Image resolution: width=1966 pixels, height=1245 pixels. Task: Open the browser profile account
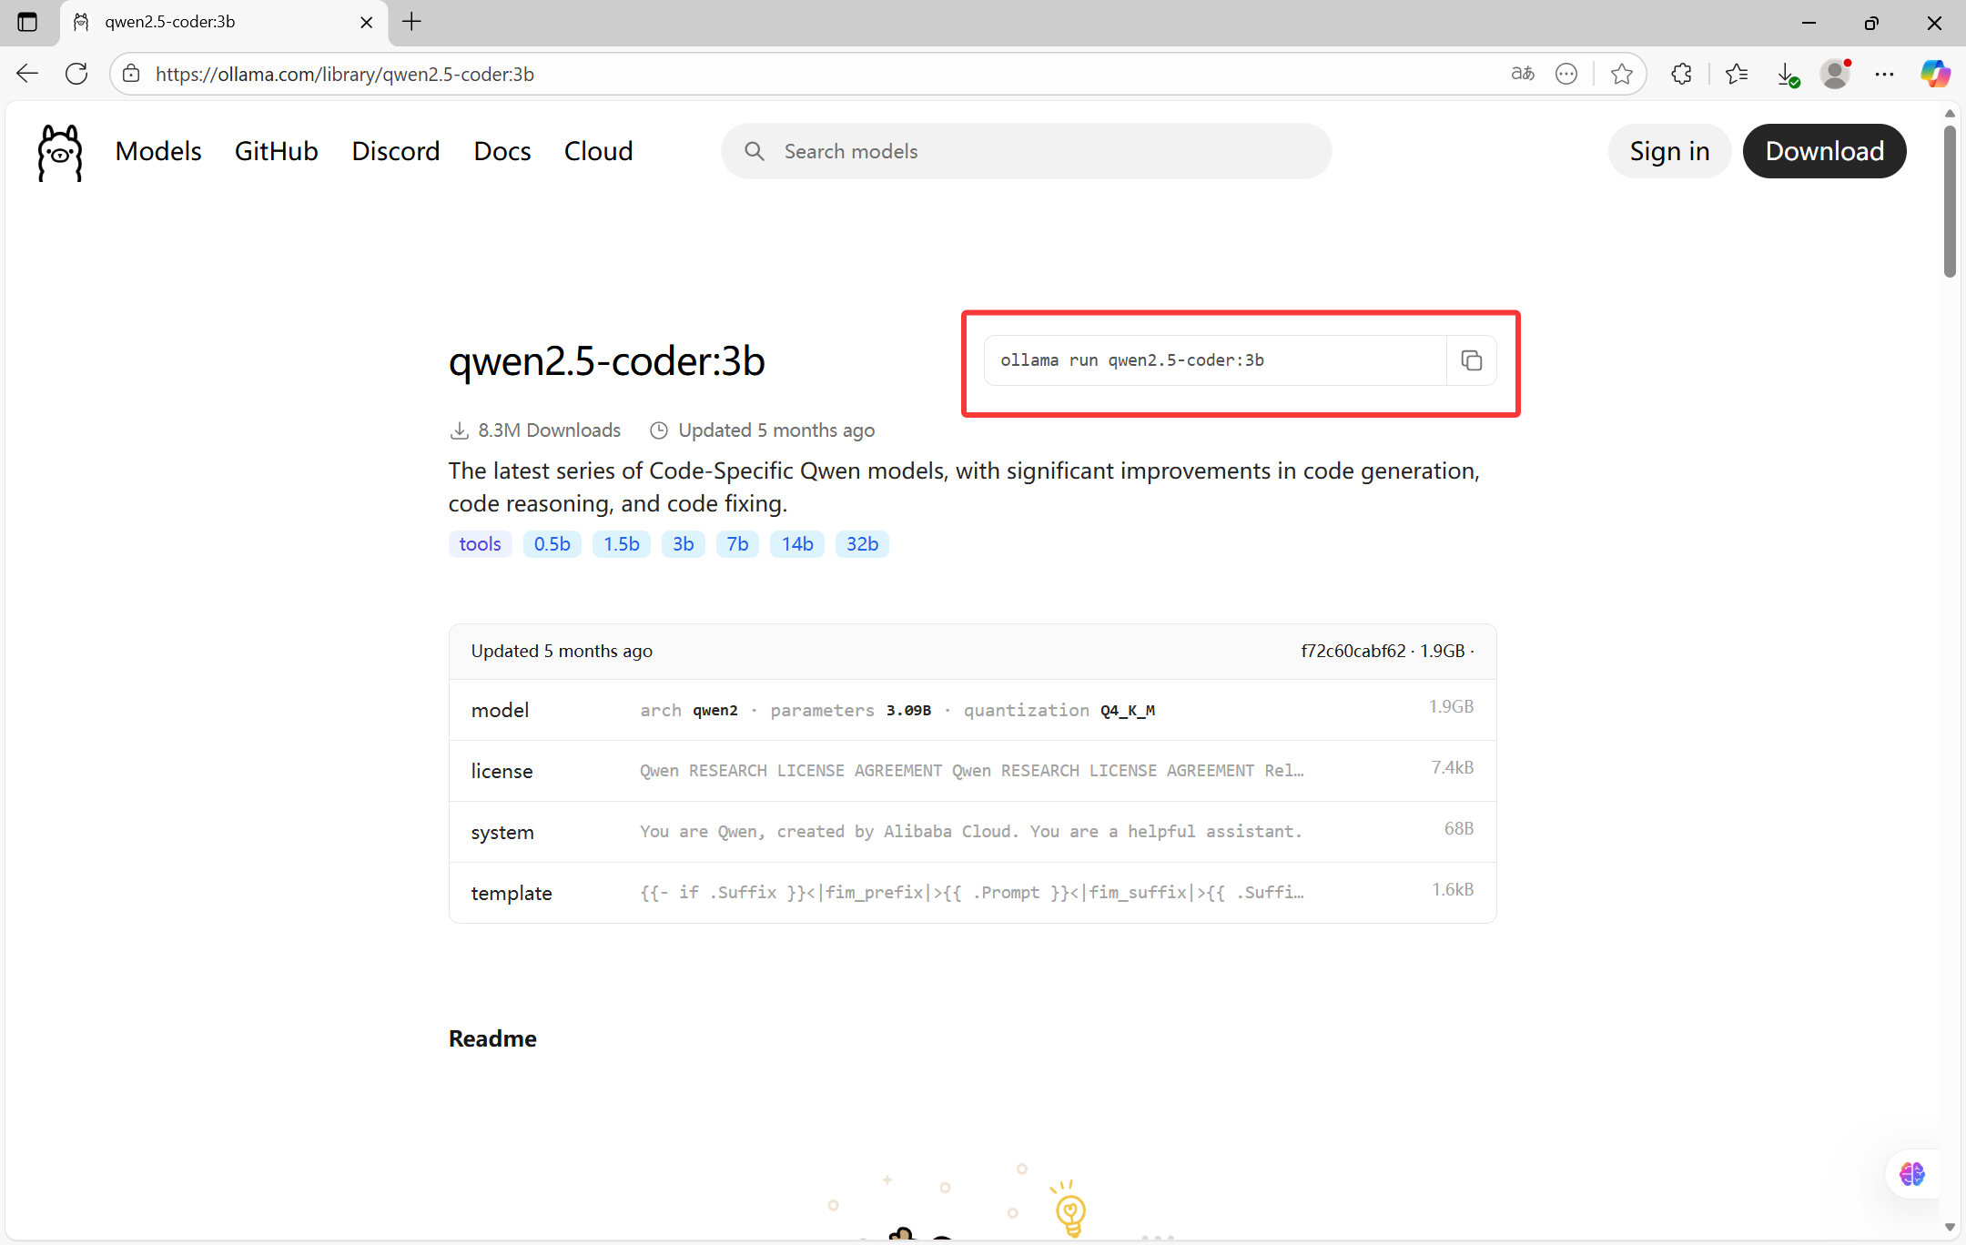1835,74
